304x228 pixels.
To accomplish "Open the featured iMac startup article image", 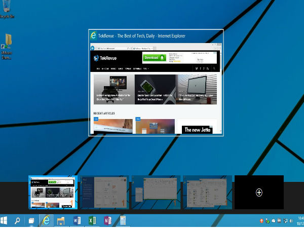I will pyautogui.click(x=197, y=89).
